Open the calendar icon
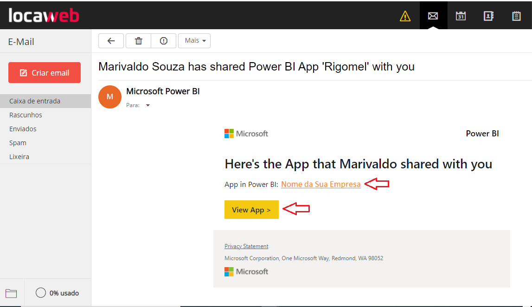532x307 pixels. pos(461,16)
